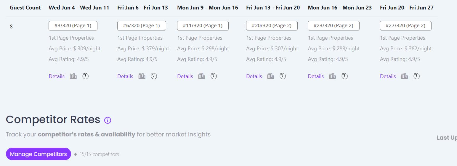Click building icon under Fri Jun 13 column
The height and width of the screenshot is (166, 457).
(271, 76)
